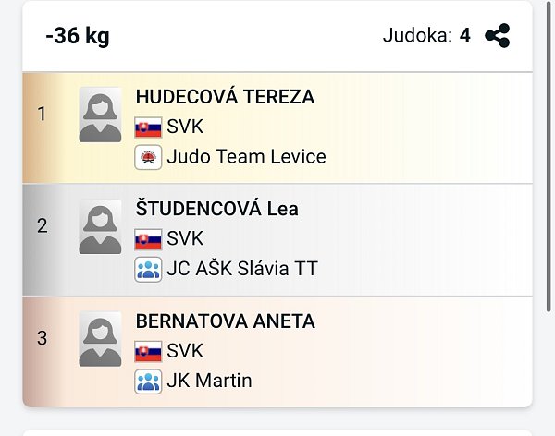The height and width of the screenshot is (436, 555).
Task: Select the JC AŠK Slávia TT club name
Action: [x=242, y=270]
